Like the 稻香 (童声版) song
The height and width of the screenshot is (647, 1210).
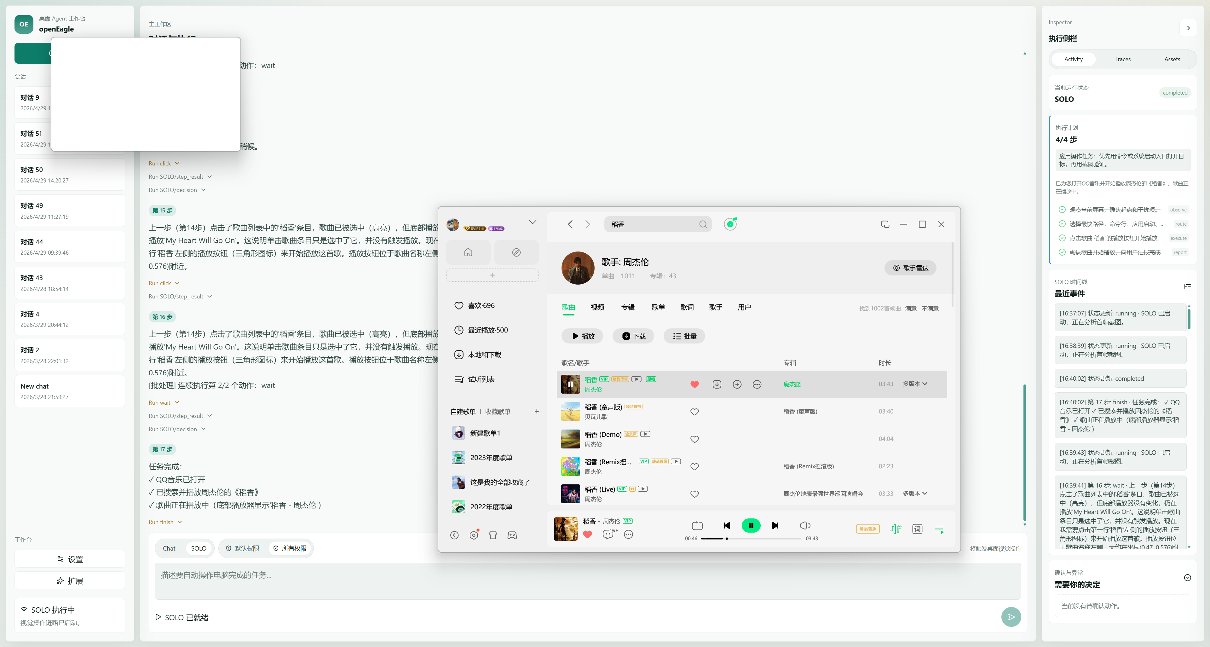[694, 412]
